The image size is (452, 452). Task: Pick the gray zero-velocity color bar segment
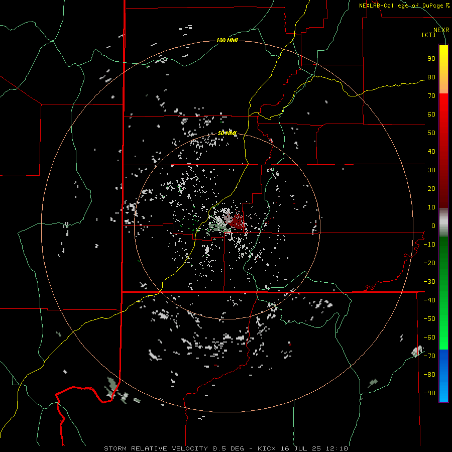click(x=443, y=222)
